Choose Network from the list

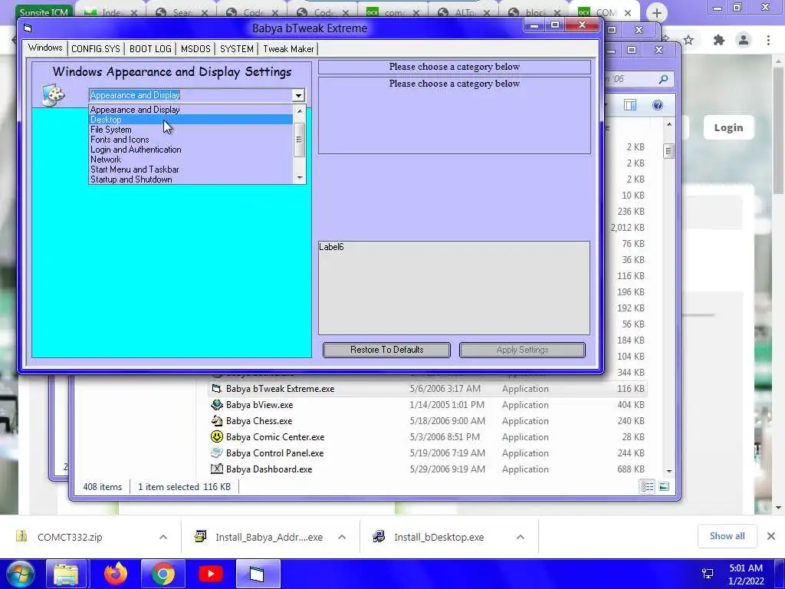pyautogui.click(x=191, y=160)
